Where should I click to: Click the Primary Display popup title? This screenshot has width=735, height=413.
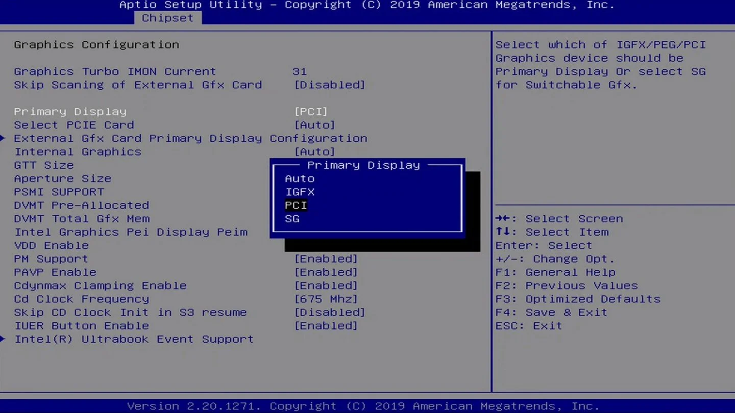[x=363, y=165]
